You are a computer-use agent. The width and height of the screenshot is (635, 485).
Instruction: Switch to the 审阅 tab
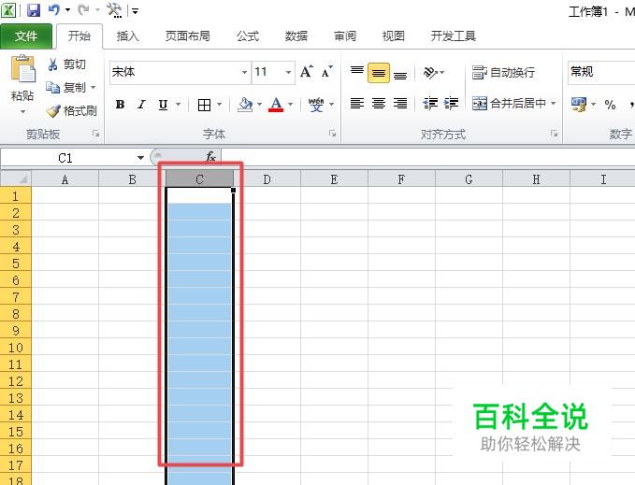345,36
